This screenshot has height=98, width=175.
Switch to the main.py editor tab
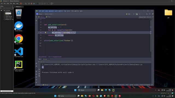tap(42, 17)
